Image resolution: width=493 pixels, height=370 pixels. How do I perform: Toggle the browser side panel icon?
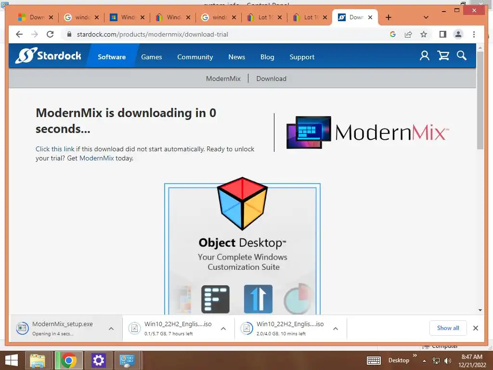coord(443,34)
